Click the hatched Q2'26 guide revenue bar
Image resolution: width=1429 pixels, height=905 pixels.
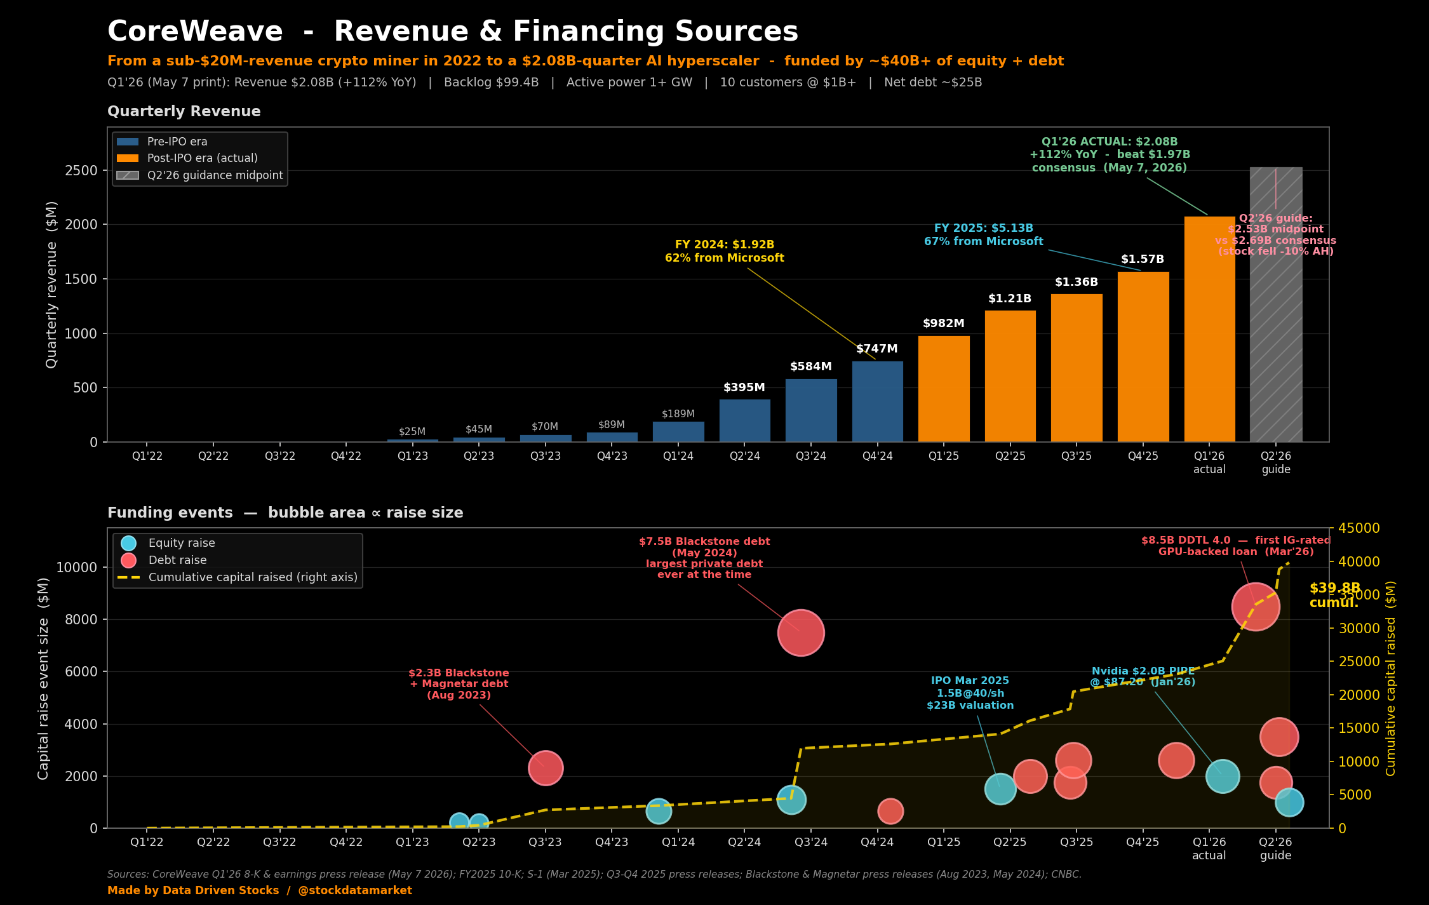[x=1276, y=304]
